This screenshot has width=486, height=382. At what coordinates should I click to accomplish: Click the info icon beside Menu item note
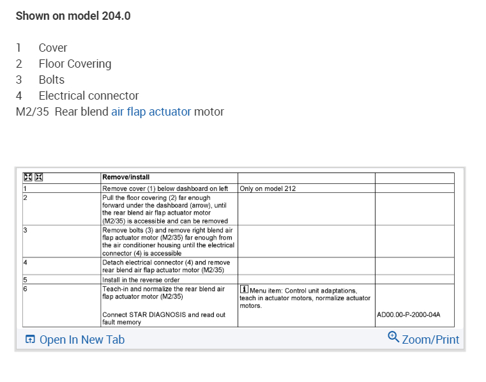click(x=244, y=291)
